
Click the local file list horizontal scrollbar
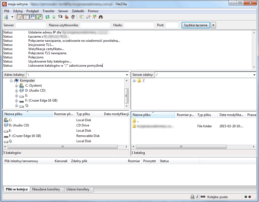63,147
